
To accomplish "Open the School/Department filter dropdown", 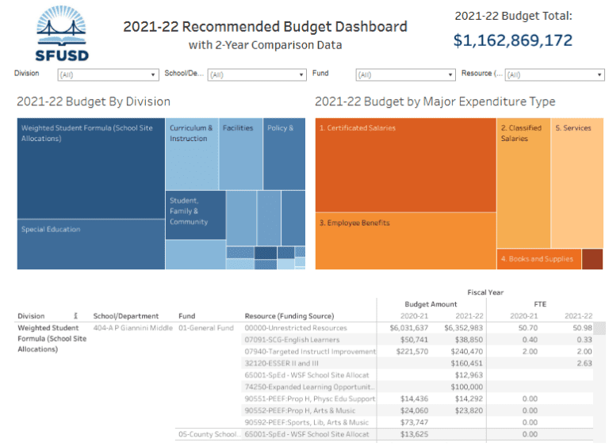I will (x=257, y=74).
